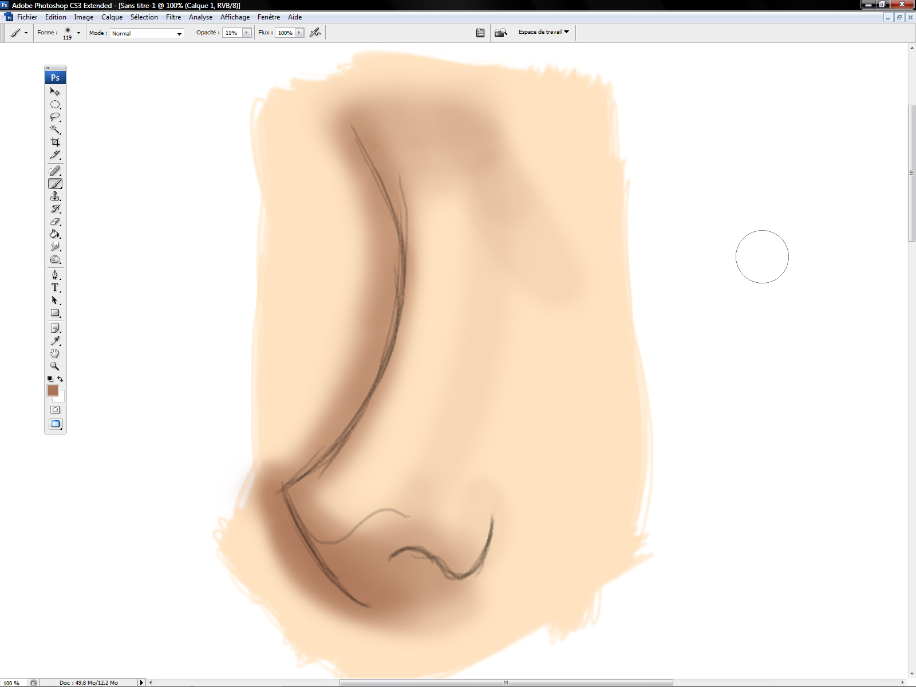Select the Type tool
916x687 pixels.
pos(55,287)
